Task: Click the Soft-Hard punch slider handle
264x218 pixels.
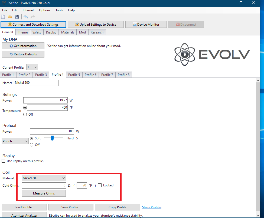Action: [52, 138]
